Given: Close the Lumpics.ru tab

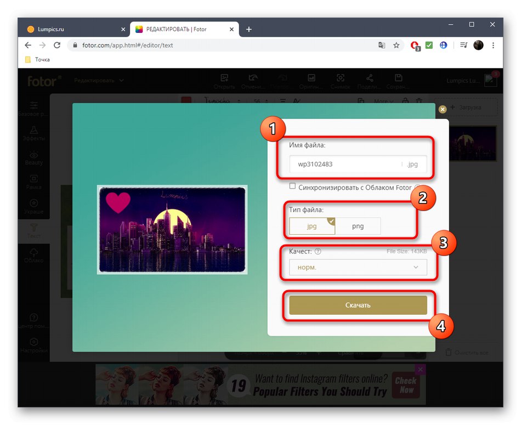Looking at the screenshot, I should click(123, 29).
